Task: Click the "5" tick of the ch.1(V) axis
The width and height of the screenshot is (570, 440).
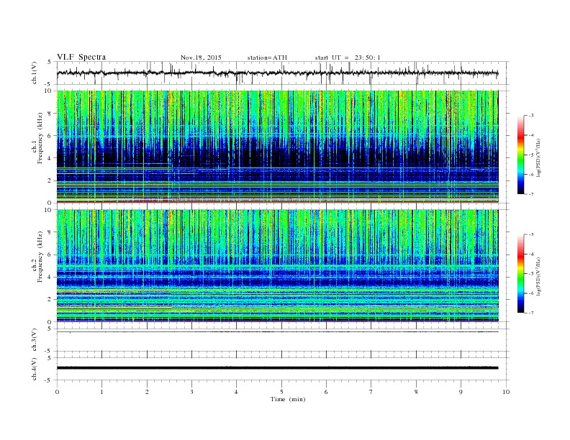Action: 50,62
